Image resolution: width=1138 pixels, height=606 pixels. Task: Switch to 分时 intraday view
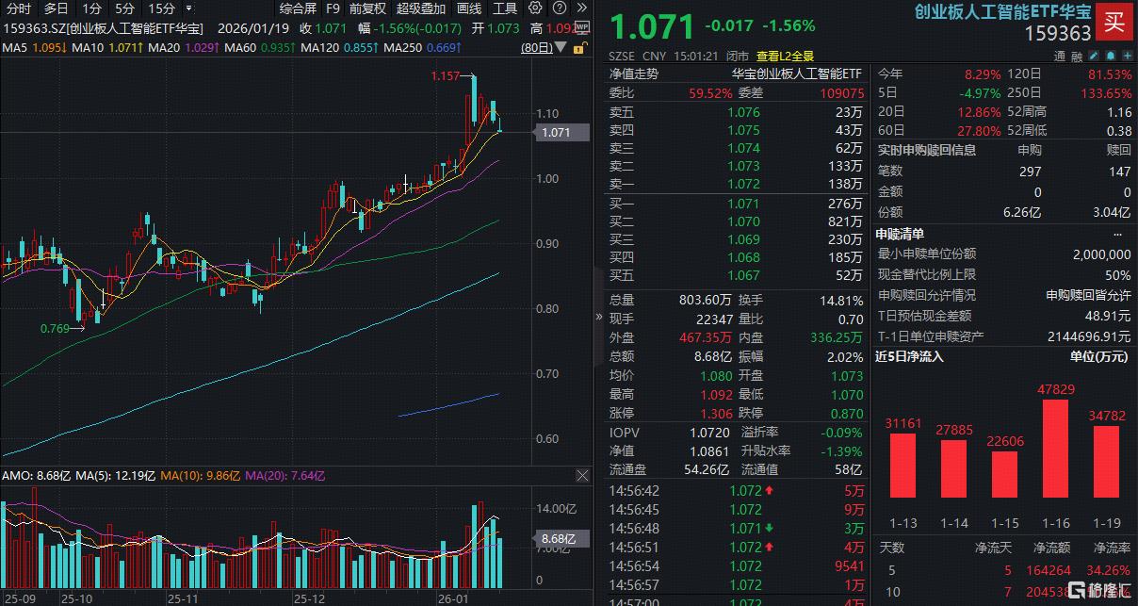[19, 8]
